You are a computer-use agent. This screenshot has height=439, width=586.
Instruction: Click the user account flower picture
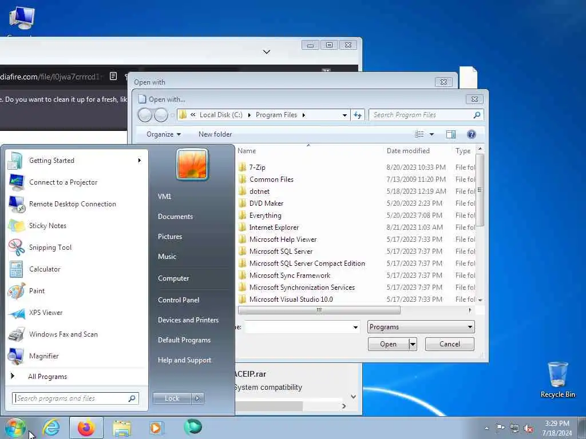pyautogui.click(x=192, y=164)
